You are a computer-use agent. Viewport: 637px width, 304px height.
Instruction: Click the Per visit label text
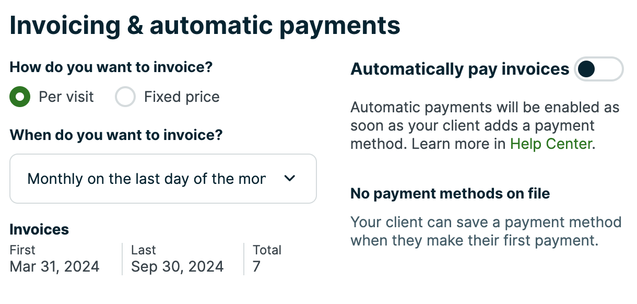tap(66, 97)
